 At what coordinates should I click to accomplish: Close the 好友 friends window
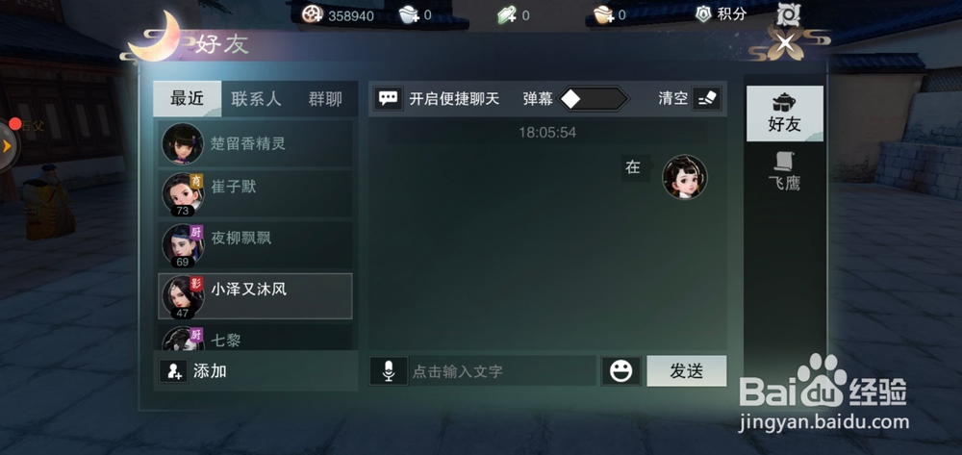(785, 43)
